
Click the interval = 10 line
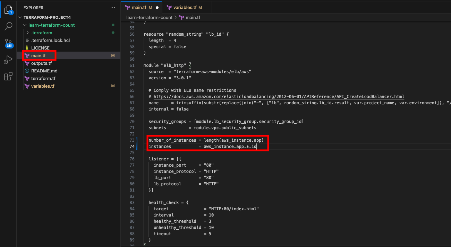(184, 215)
